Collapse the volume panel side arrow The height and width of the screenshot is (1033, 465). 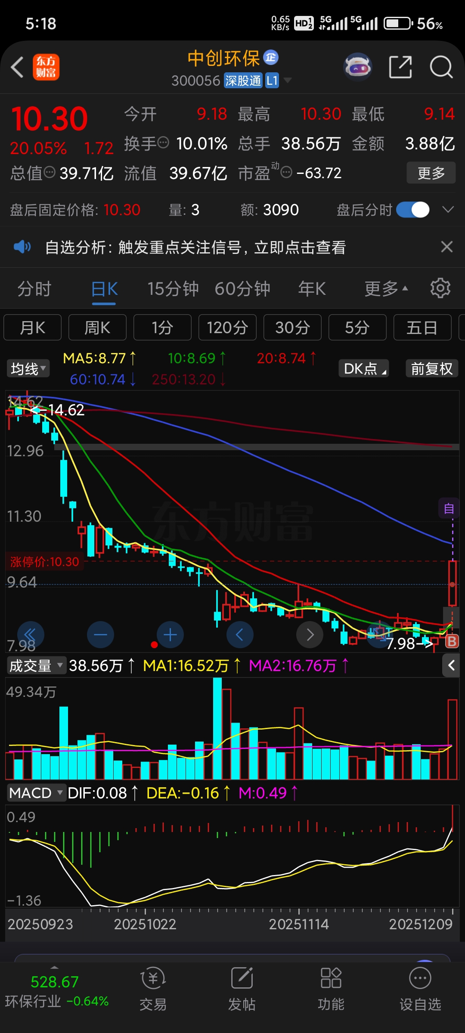click(451, 665)
